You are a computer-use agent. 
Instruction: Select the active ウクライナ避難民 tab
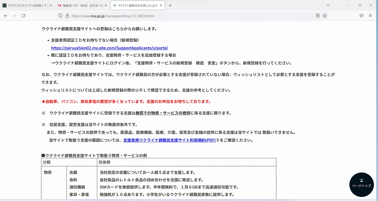click(x=135, y=5)
